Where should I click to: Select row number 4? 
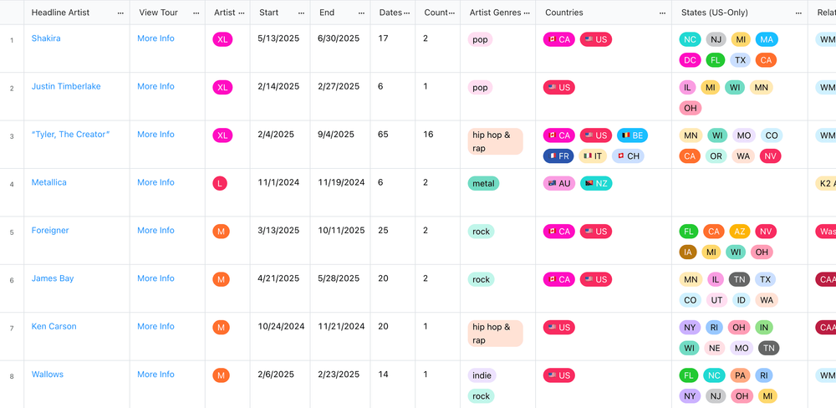12,184
